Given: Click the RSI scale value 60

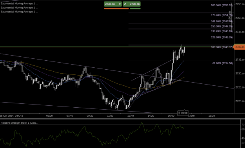Looking at the screenshot, I should (243, 129).
